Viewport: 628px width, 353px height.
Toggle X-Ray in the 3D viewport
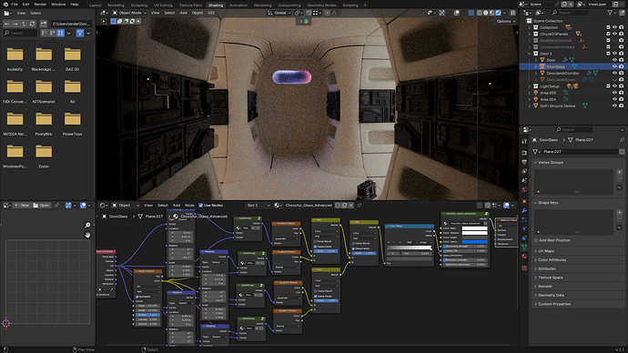pos(471,13)
